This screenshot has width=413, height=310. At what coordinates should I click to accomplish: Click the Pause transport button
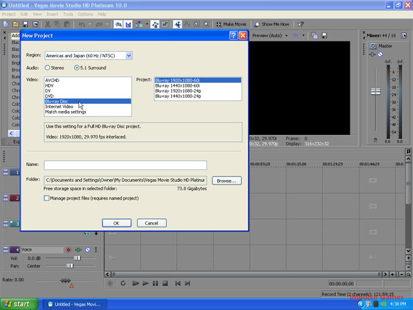pos(155,283)
